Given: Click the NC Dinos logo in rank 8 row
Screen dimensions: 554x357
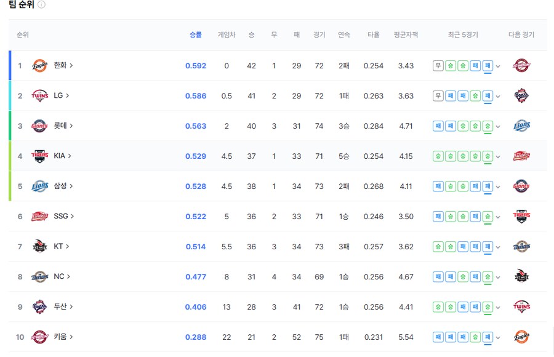Looking at the screenshot, I should tap(39, 277).
